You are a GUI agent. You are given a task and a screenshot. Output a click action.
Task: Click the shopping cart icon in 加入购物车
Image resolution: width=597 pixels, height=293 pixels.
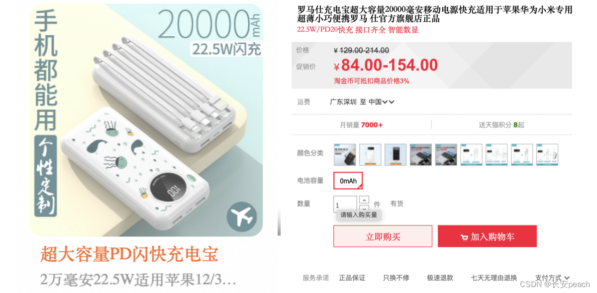pos(464,237)
